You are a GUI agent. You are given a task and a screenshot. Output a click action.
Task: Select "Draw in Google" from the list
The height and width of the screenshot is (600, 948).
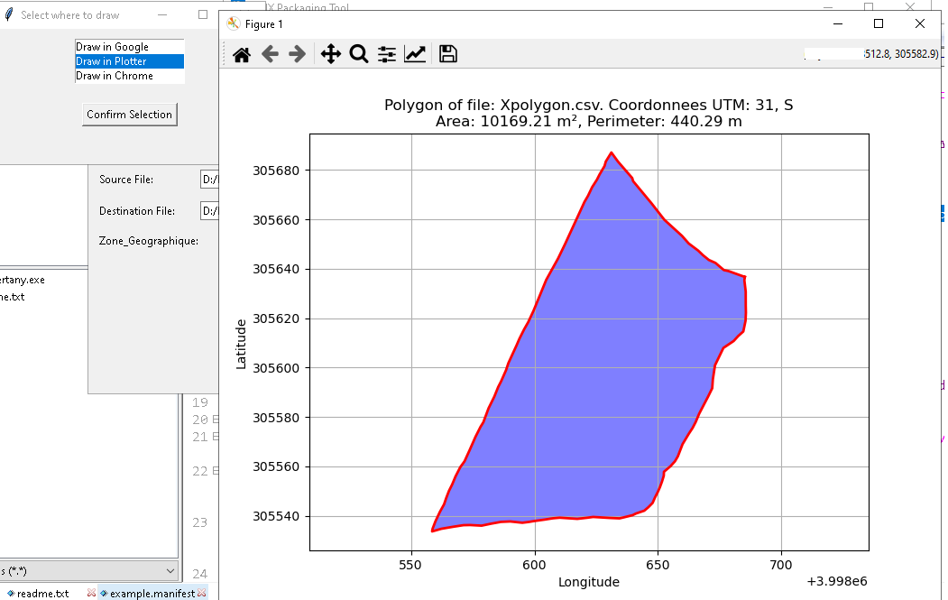[x=129, y=47]
